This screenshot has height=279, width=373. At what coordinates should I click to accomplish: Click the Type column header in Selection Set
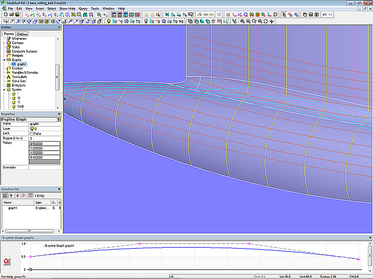click(x=39, y=202)
